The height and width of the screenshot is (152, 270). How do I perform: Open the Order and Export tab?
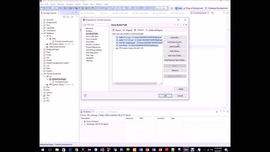pos(154,30)
